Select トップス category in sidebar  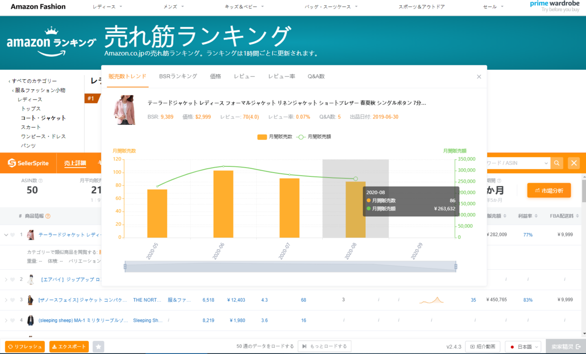click(x=31, y=109)
